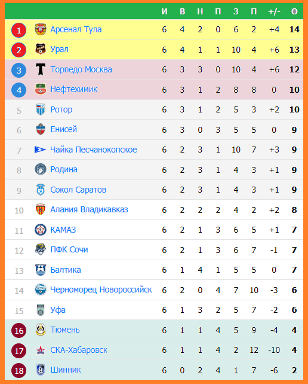
Task: Open the Сокол Саратов team link
Action: [78, 190]
